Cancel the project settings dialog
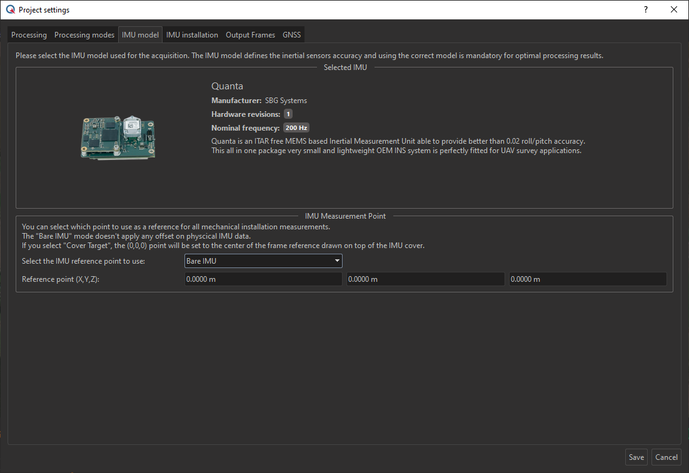This screenshot has width=689, height=473. [666, 457]
